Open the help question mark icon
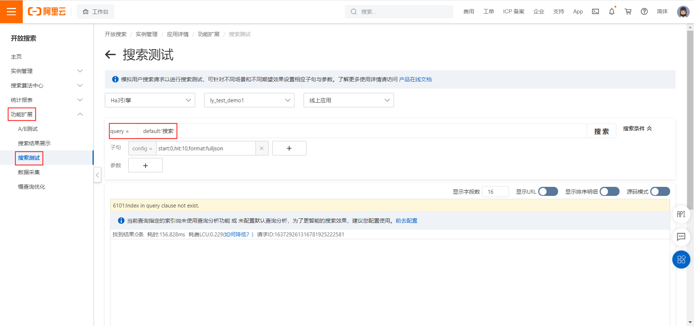 coord(644,12)
